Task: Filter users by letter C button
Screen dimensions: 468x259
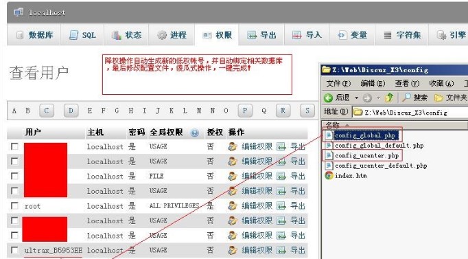Action: coord(47,111)
